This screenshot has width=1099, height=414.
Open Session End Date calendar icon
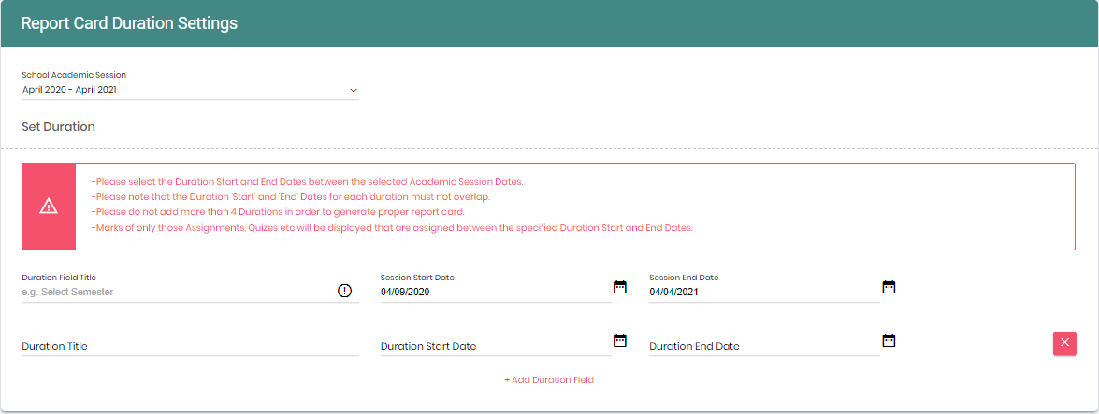(889, 287)
